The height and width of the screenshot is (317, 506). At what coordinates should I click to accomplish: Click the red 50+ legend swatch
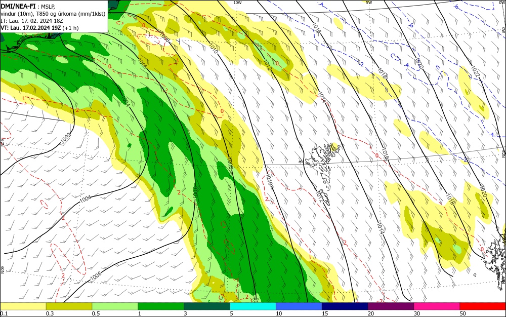pos(483,306)
